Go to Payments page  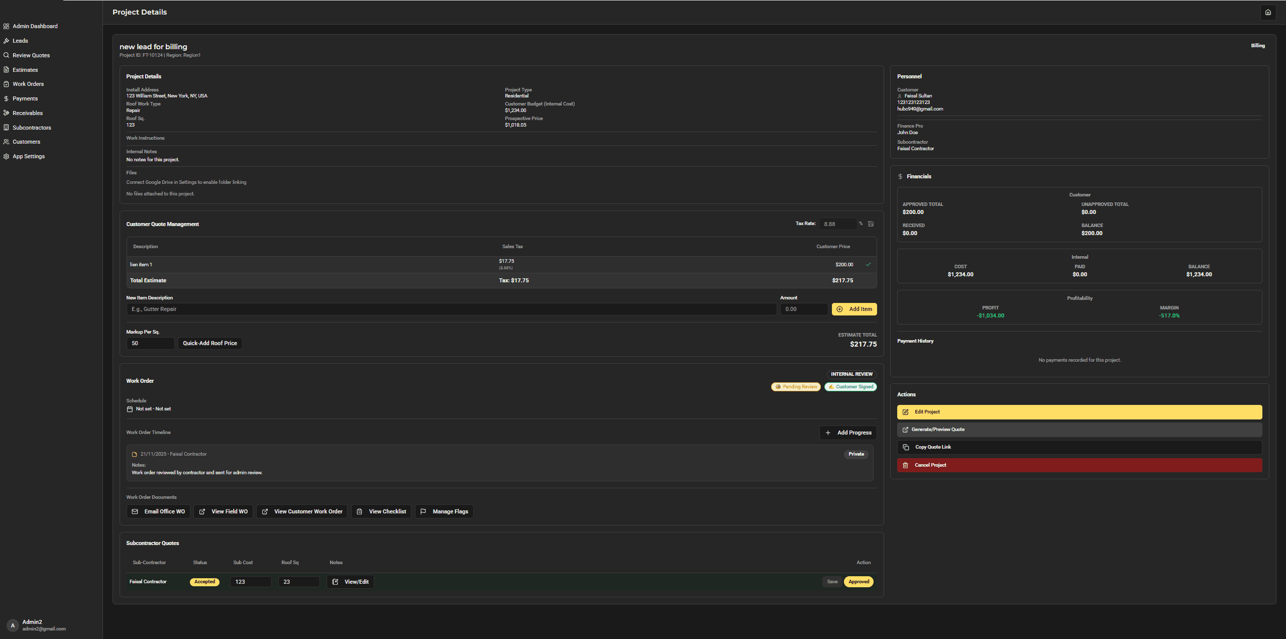[x=25, y=98]
